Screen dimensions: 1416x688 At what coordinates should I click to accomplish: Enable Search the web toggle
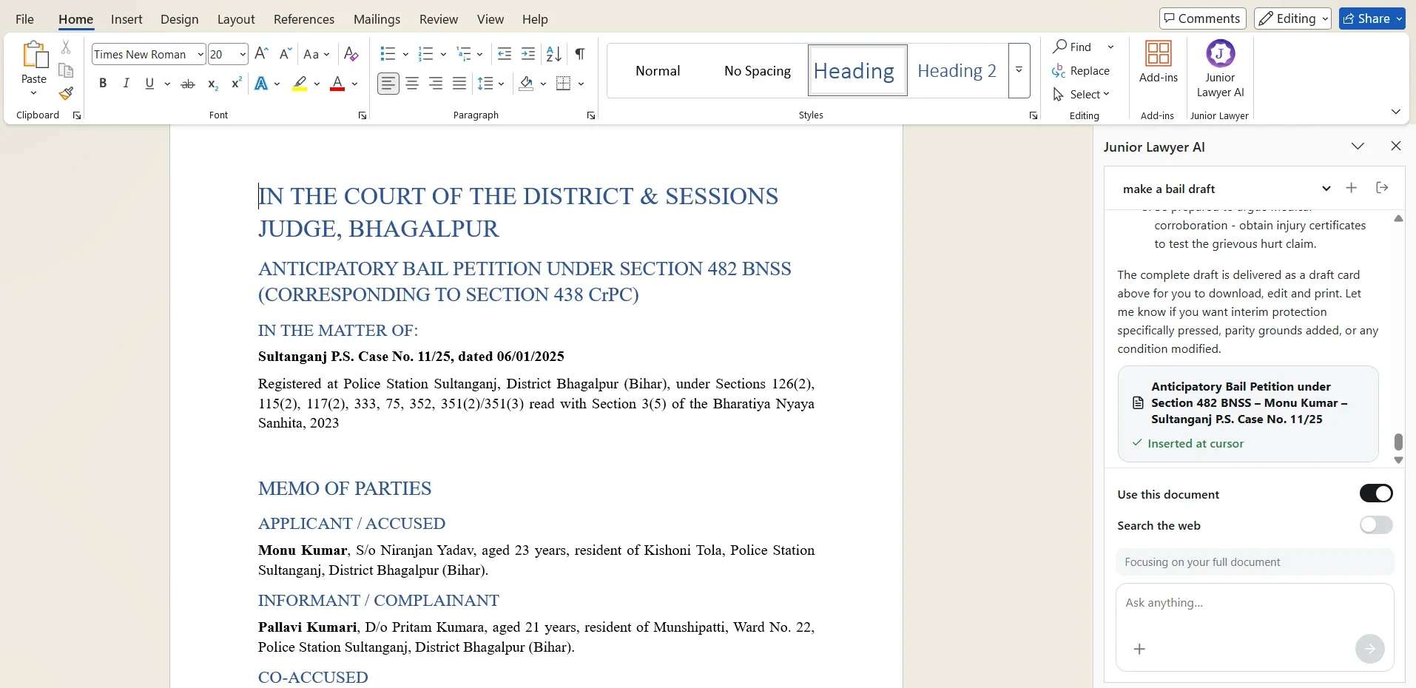pyautogui.click(x=1376, y=525)
